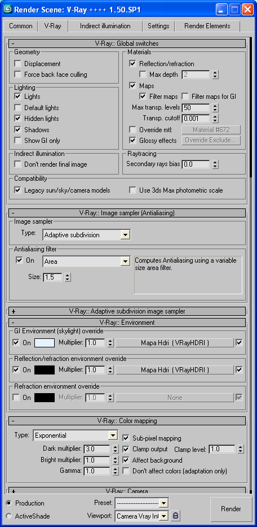Toggle Sub-pixel mapping
Screen dimensions: 257x527
[x=126, y=438]
